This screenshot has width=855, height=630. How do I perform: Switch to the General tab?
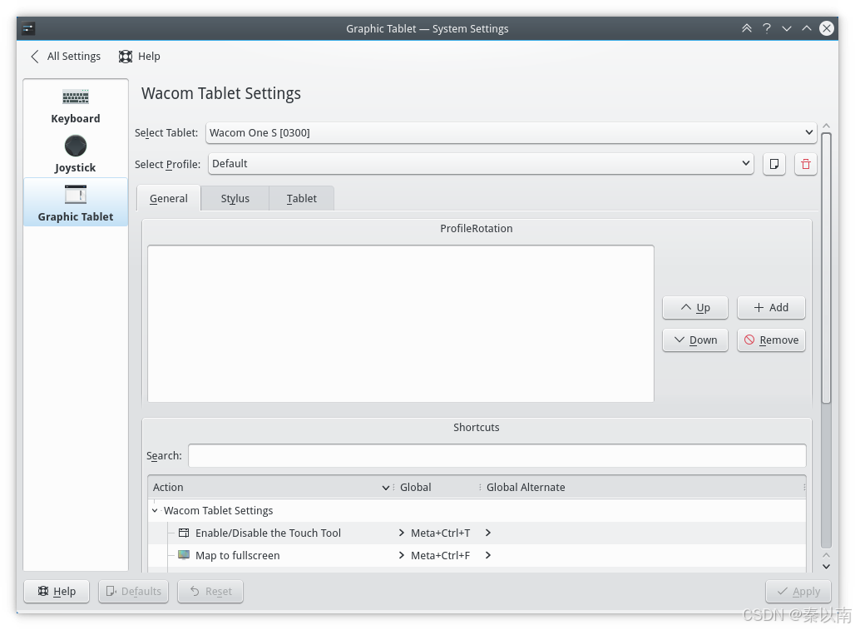pos(169,199)
